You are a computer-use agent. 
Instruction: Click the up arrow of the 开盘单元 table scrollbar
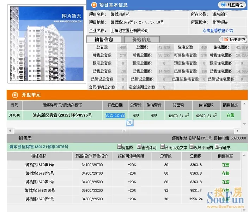point(244,104)
